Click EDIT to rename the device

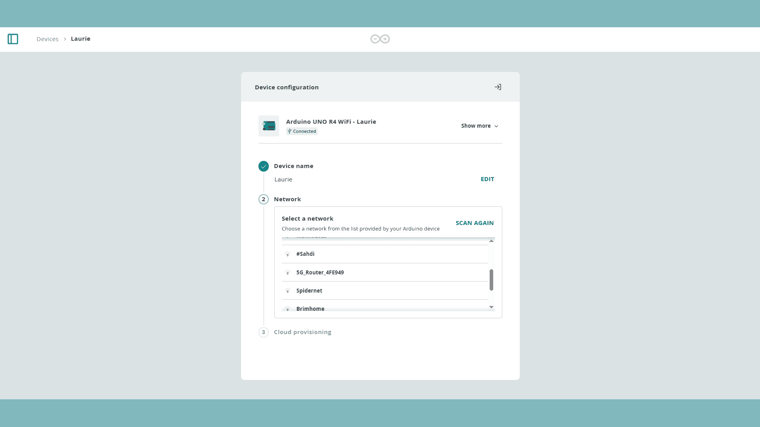click(x=487, y=179)
